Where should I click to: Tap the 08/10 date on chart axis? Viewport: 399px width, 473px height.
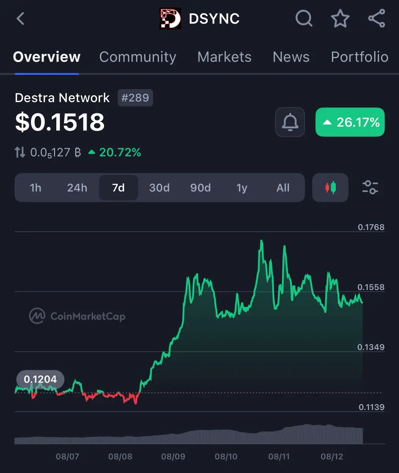click(x=226, y=457)
